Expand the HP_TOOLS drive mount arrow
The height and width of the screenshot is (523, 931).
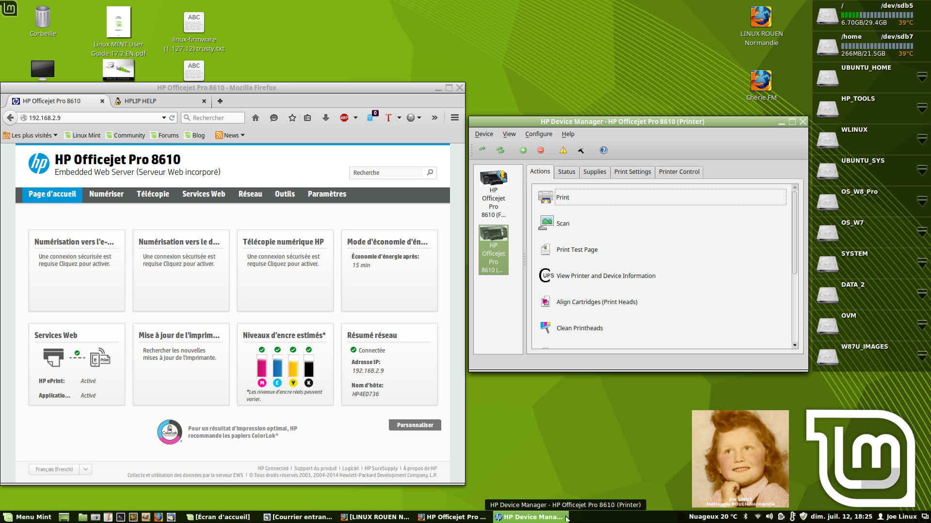pyautogui.click(x=922, y=108)
